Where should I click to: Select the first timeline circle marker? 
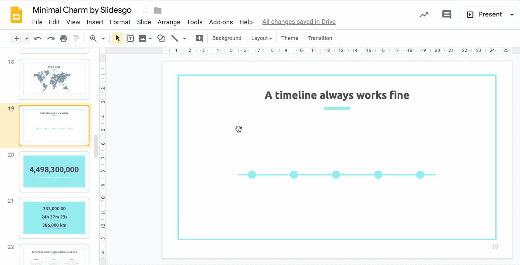point(252,175)
